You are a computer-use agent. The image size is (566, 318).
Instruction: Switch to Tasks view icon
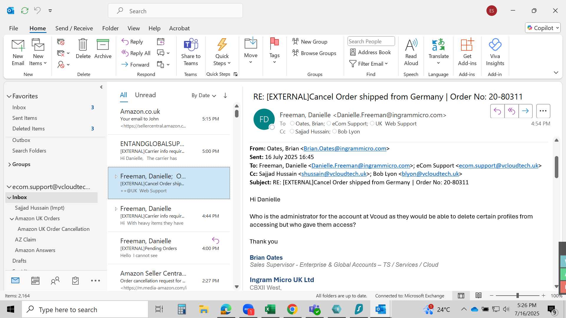point(75,281)
